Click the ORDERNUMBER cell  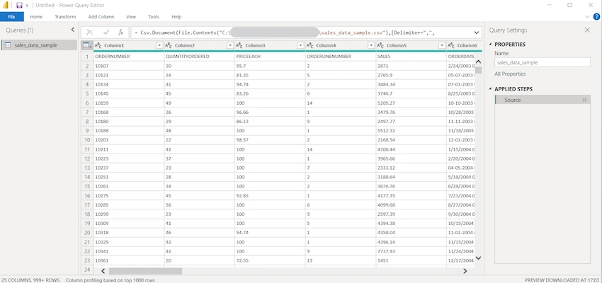129,57
